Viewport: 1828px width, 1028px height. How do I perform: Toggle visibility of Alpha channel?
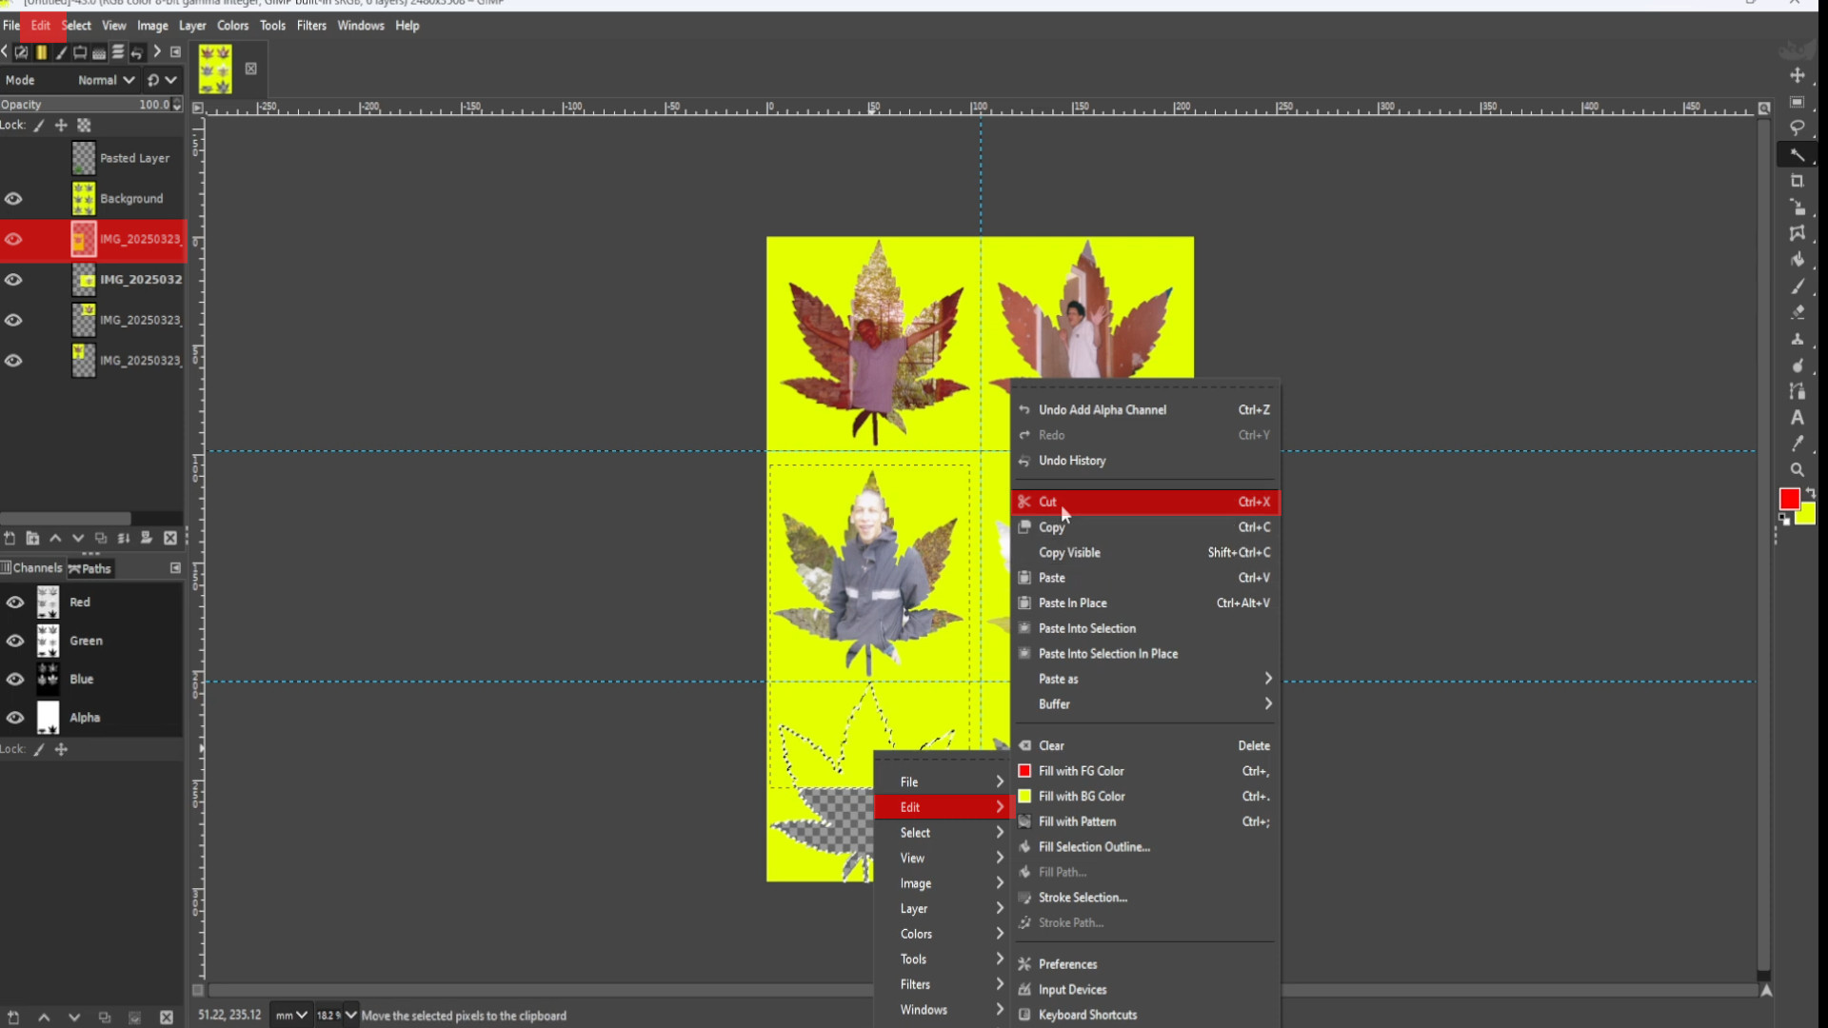coord(15,718)
